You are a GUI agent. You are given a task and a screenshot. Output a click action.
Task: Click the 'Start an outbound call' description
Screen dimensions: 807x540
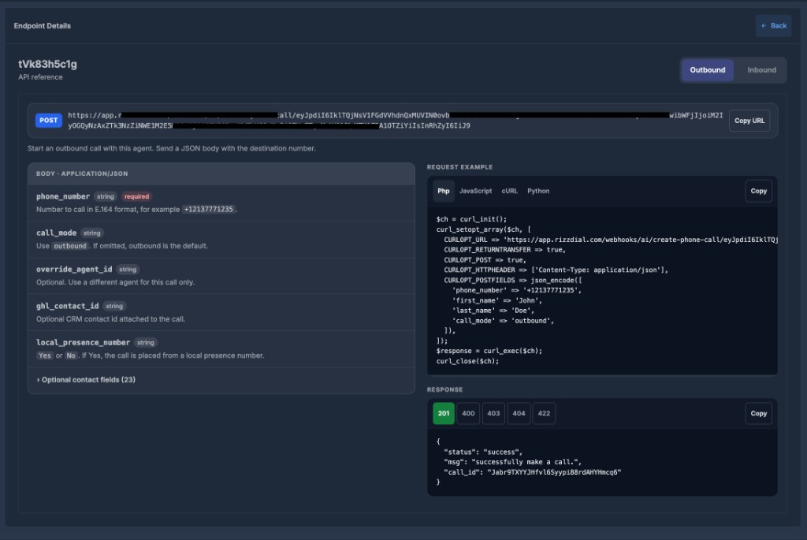click(x=171, y=148)
